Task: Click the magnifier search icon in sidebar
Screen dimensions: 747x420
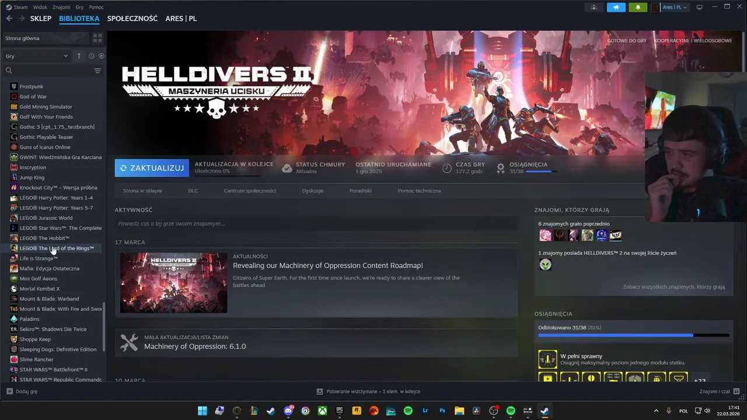Action: coord(9,71)
